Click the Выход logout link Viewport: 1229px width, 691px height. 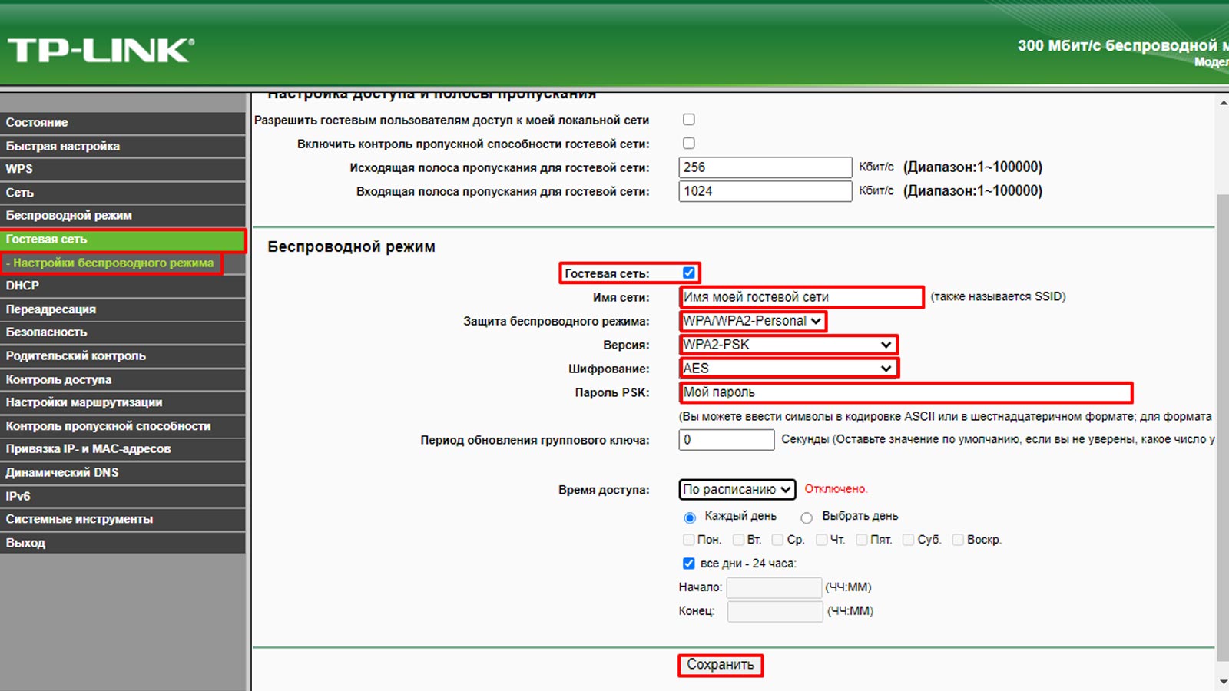[x=26, y=543]
